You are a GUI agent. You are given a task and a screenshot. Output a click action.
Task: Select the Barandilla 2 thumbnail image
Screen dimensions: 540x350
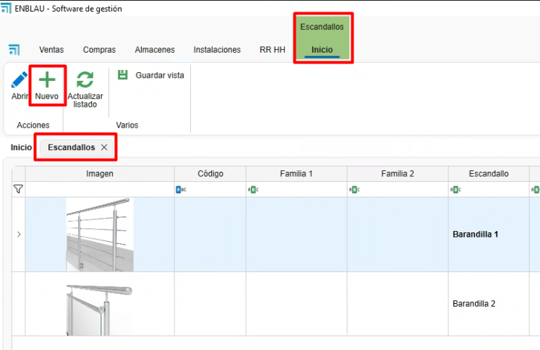coord(100,305)
